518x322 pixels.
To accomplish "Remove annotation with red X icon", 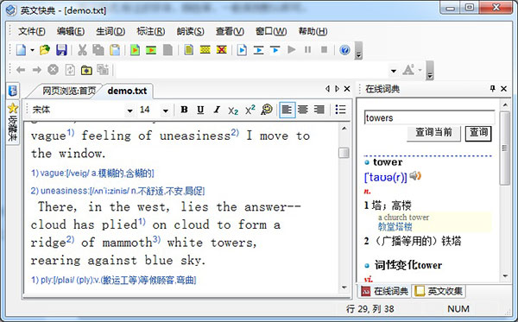I will (221, 50).
